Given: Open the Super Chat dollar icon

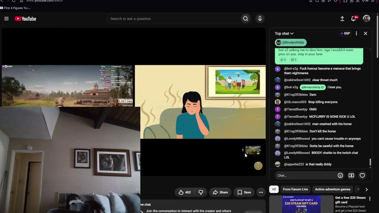Looking at the screenshot, I should pos(351,175).
